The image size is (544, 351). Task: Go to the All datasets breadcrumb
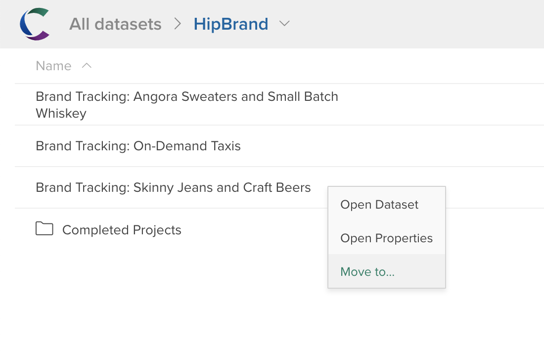tap(115, 24)
